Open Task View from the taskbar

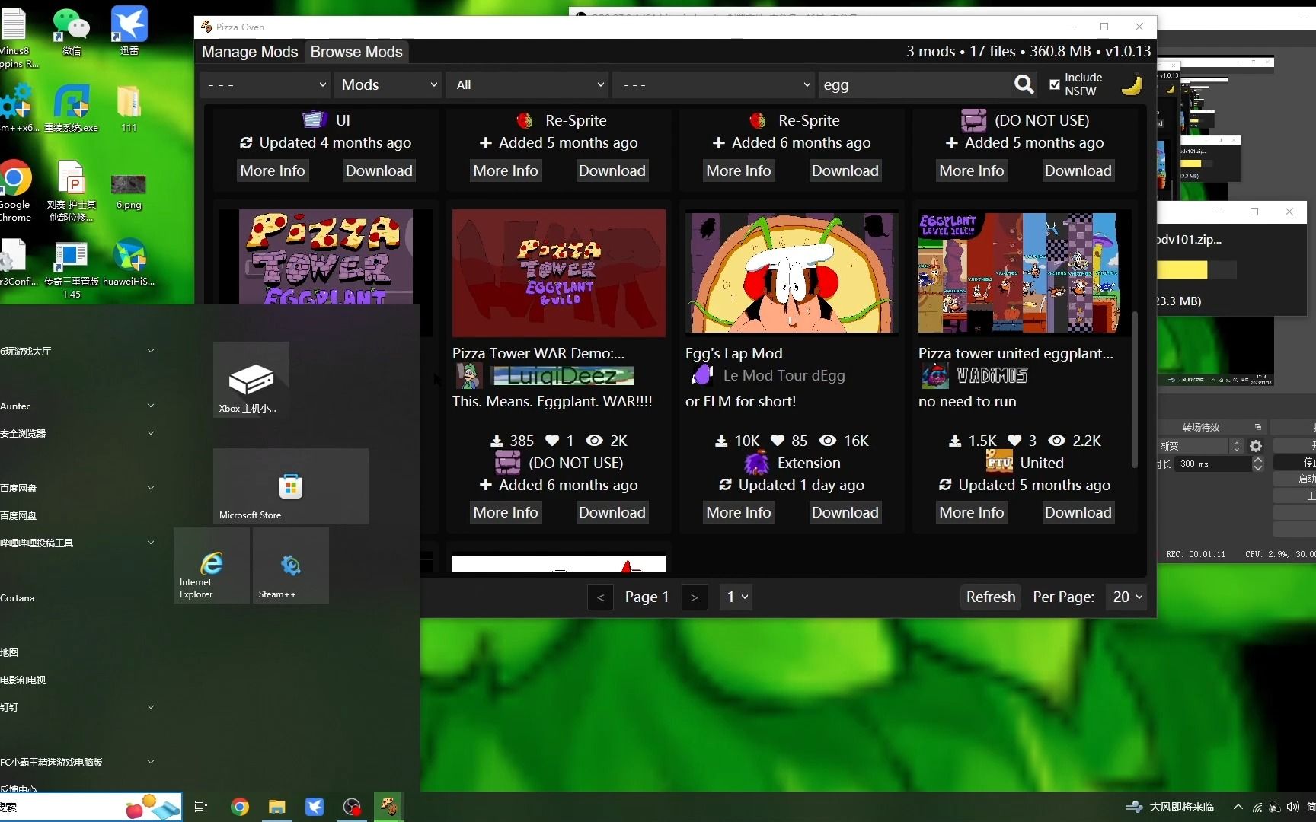[201, 807]
